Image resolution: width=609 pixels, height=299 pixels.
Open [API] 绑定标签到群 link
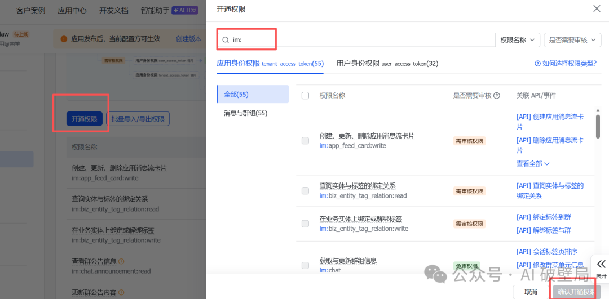coord(544,217)
